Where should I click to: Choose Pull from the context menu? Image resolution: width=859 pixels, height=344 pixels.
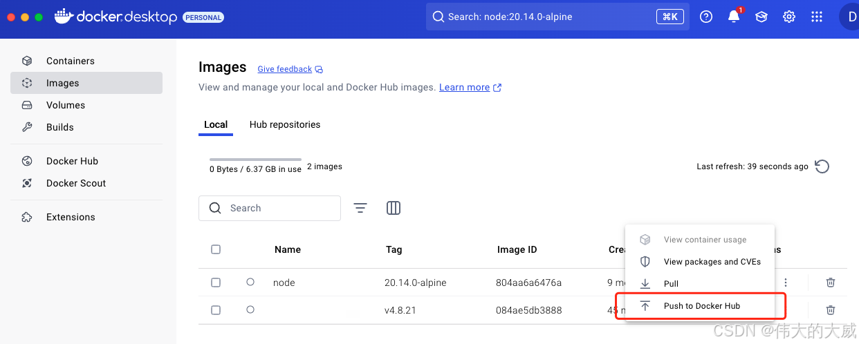click(x=700, y=284)
